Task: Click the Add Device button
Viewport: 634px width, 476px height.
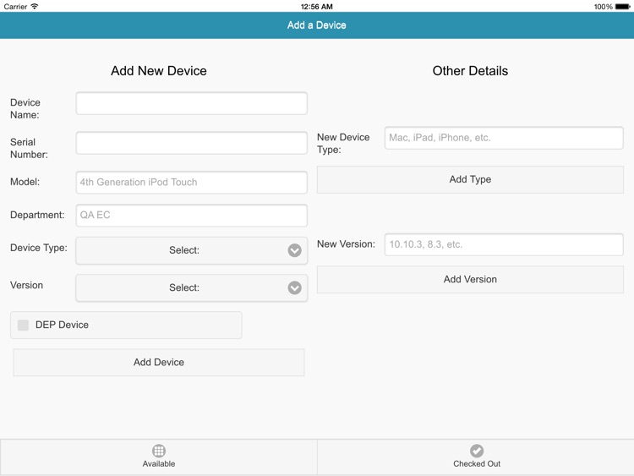Action: tap(159, 363)
